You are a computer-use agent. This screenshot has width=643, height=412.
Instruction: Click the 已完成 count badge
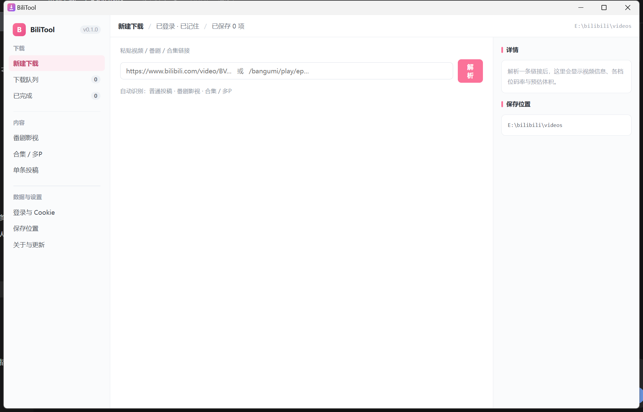coord(95,96)
